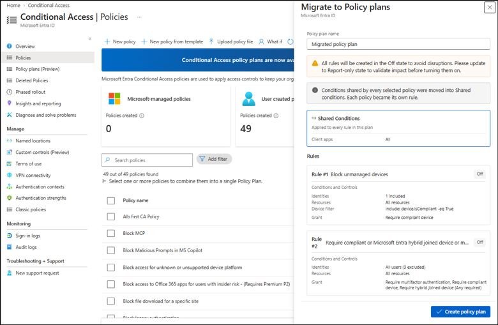
Task: Click the Policies list icon in sidebar
Action: click(9, 57)
